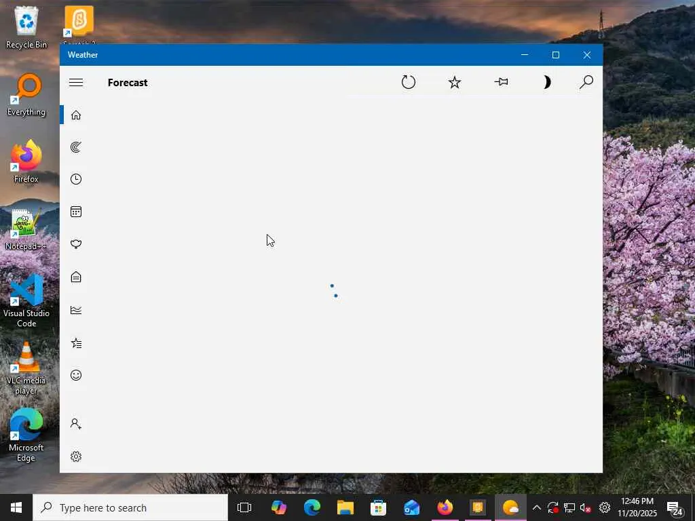Show hidden system tray icons
The image size is (695, 521).
(536, 507)
